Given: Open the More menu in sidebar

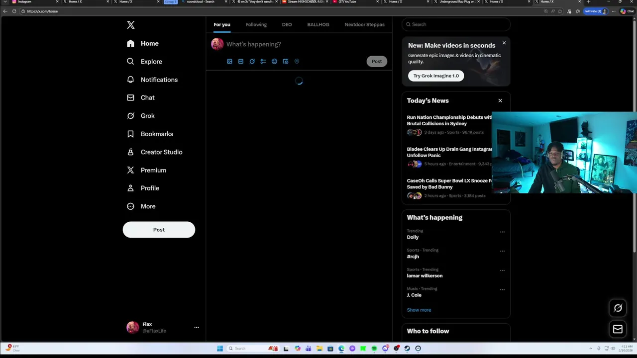Looking at the screenshot, I should point(141,206).
